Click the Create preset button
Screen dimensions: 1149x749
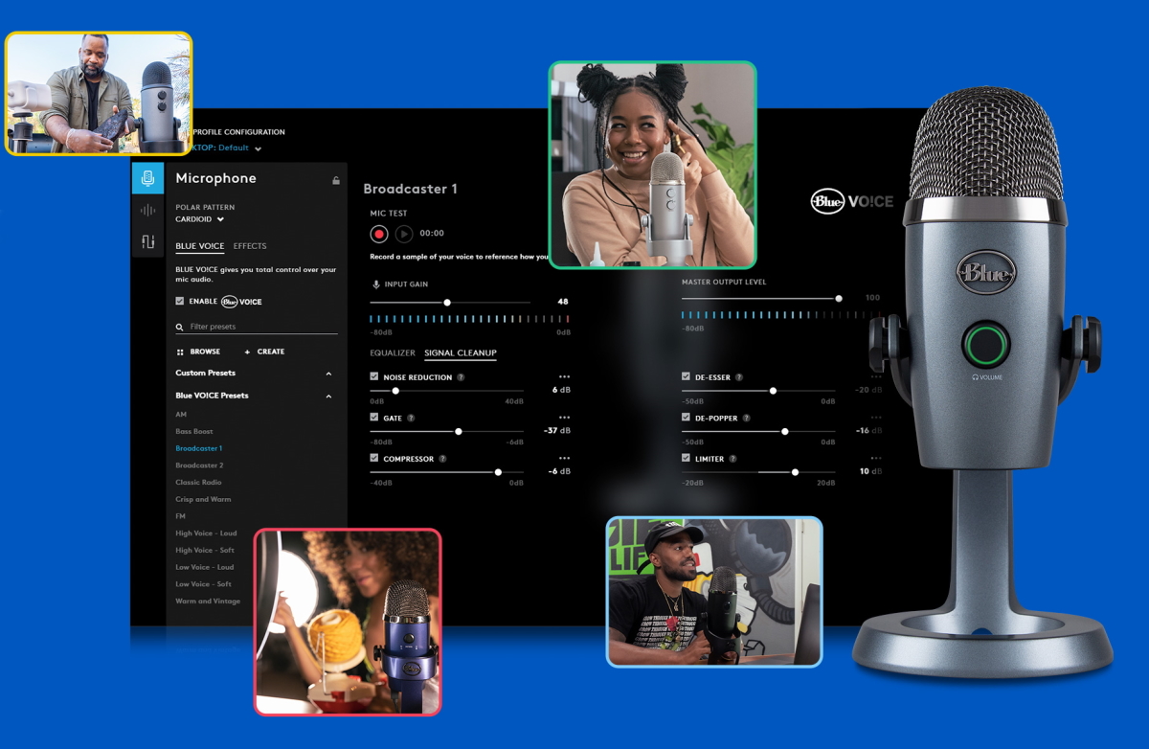tap(264, 352)
